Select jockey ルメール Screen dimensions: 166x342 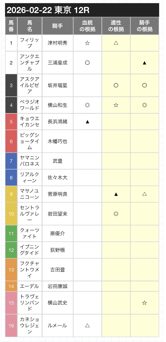click(x=58, y=326)
